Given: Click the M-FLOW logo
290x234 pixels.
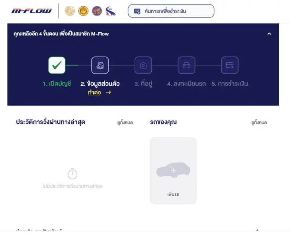Looking at the screenshot, I should [32, 11].
